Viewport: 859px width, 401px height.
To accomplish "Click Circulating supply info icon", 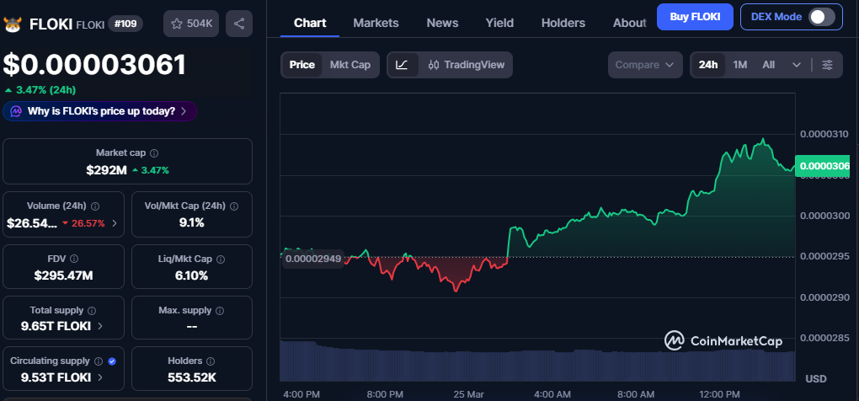I will tap(99, 361).
